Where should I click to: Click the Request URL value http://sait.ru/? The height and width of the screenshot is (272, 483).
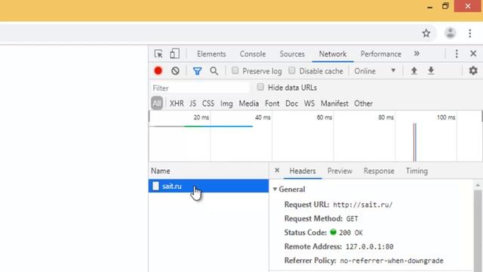362,205
